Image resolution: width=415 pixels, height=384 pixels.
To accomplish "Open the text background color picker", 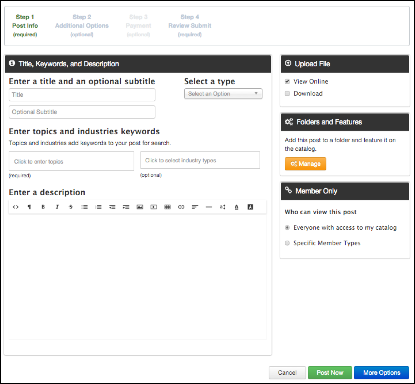I will click(250, 207).
